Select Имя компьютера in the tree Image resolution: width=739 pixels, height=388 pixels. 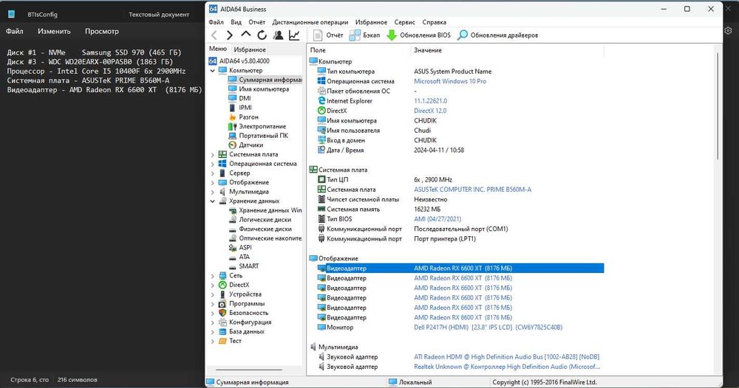coord(259,89)
